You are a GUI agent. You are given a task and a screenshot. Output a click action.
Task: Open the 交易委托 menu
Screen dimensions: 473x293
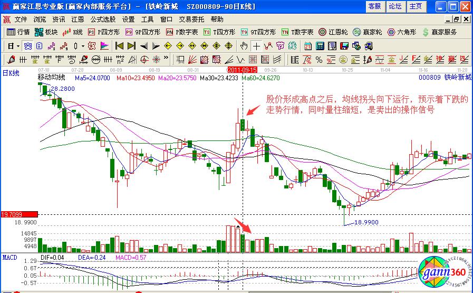click(x=192, y=19)
